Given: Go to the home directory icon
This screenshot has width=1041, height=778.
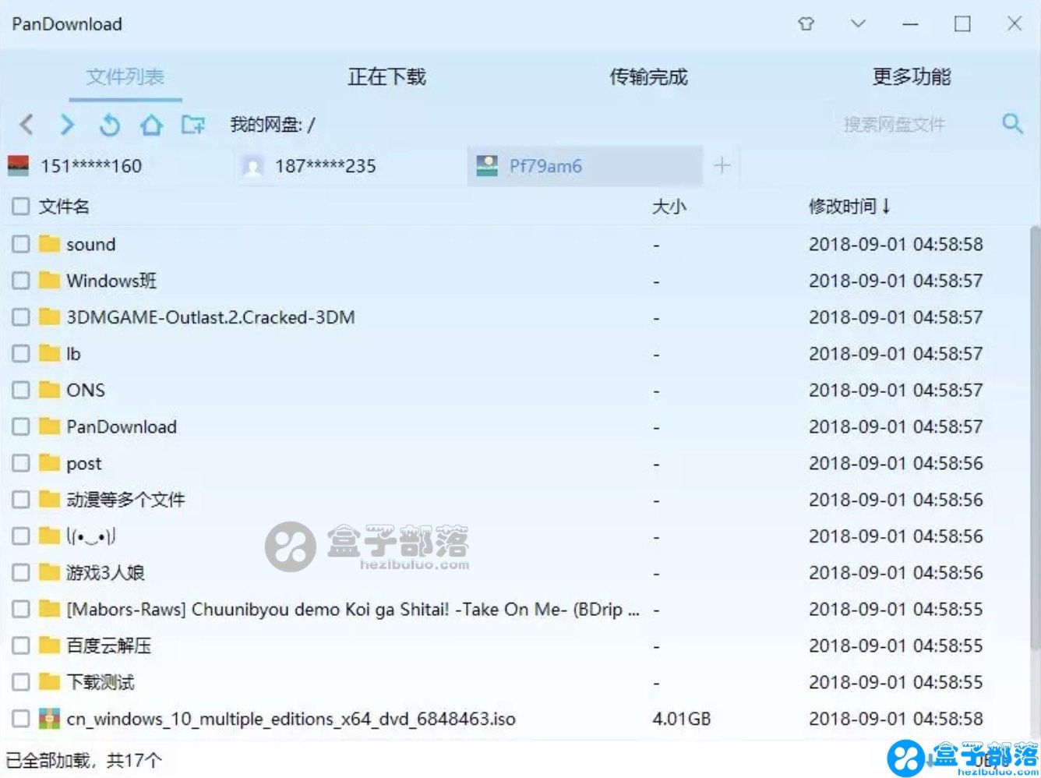Looking at the screenshot, I should [x=151, y=125].
